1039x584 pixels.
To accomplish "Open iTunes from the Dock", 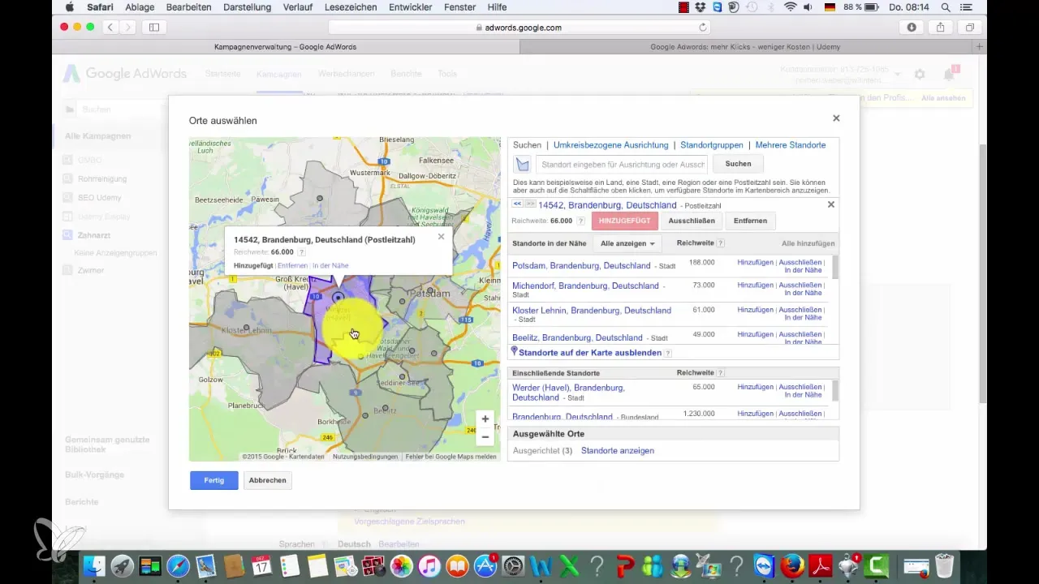I will (x=429, y=565).
